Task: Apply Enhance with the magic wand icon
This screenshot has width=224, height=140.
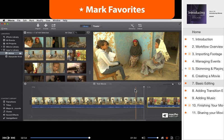Action: [x=132, y=25]
